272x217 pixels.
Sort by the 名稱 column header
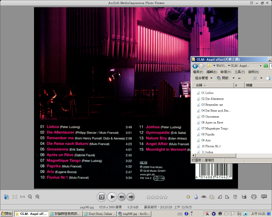pyautogui.click(x=212, y=85)
